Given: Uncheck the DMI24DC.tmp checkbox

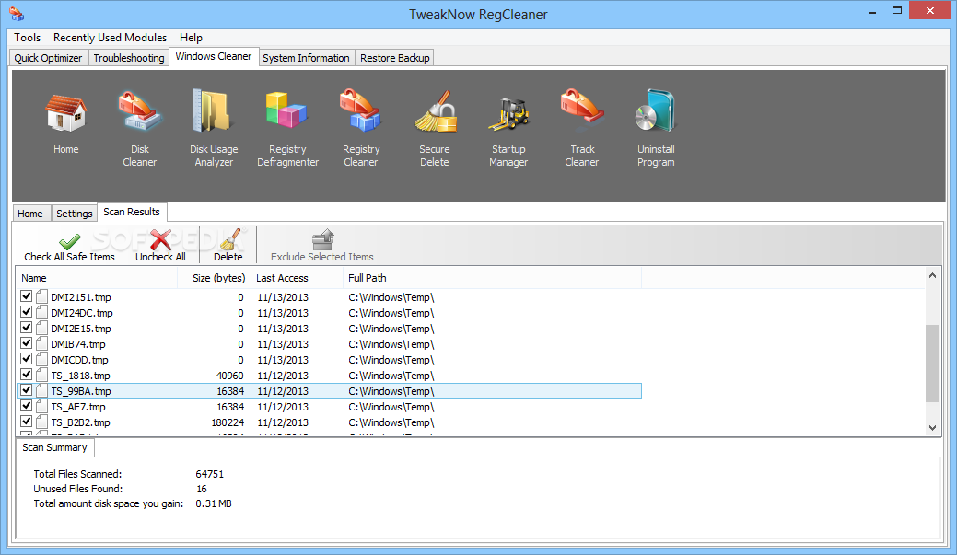Looking at the screenshot, I should coord(26,312).
